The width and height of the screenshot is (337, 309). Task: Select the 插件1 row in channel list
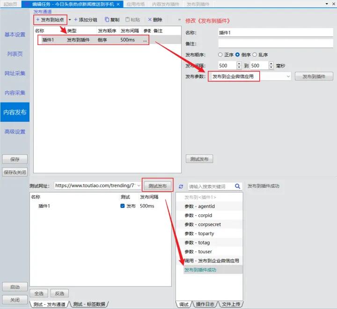108,40
